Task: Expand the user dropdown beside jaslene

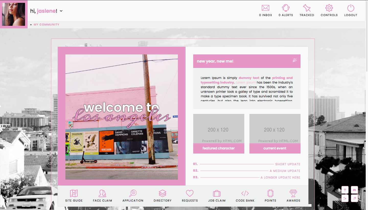Action: (61, 11)
